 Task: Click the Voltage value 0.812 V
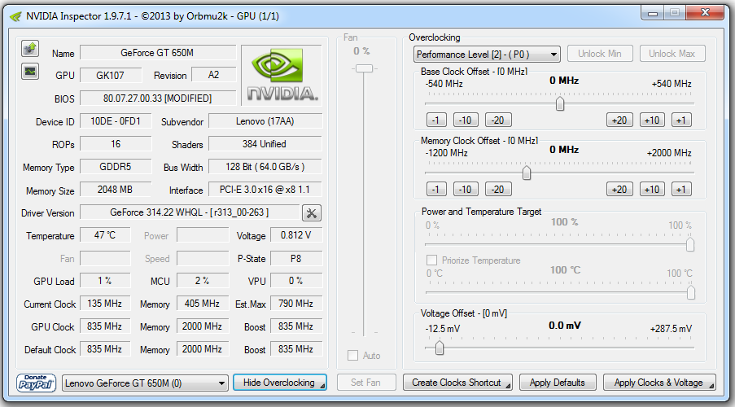pyautogui.click(x=296, y=235)
